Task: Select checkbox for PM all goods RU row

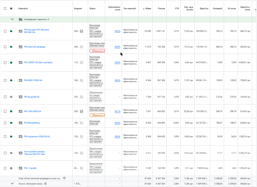Action: pyautogui.click(x=5, y=97)
